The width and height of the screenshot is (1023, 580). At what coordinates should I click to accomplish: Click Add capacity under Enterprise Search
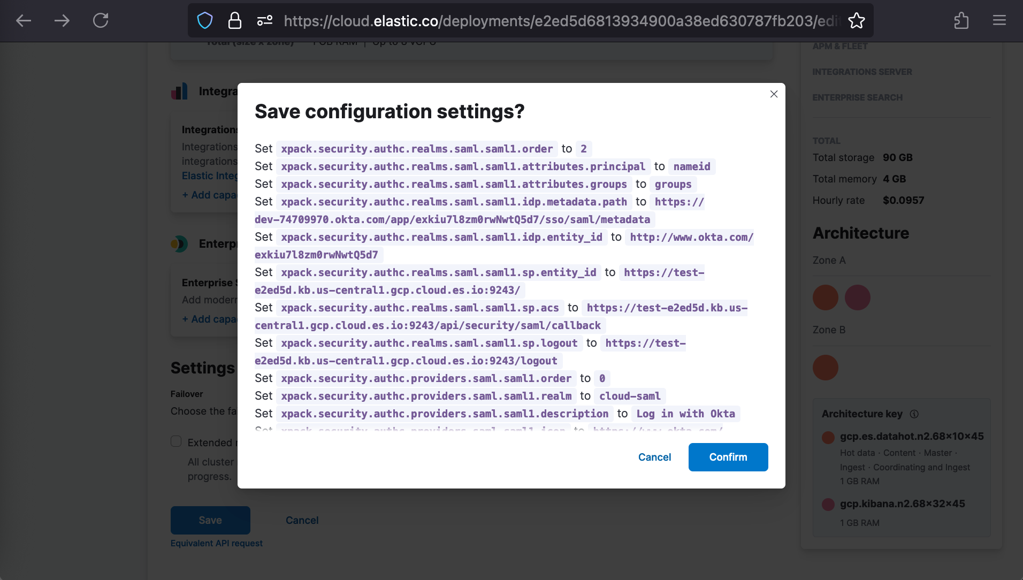pos(209,319)
